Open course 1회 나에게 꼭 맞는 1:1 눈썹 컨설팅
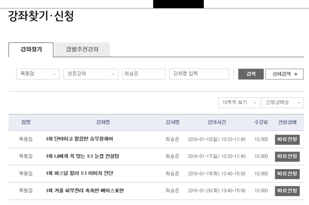Image resolution: width=309 pixels, height=205 pixels. (x=82, y=156)
